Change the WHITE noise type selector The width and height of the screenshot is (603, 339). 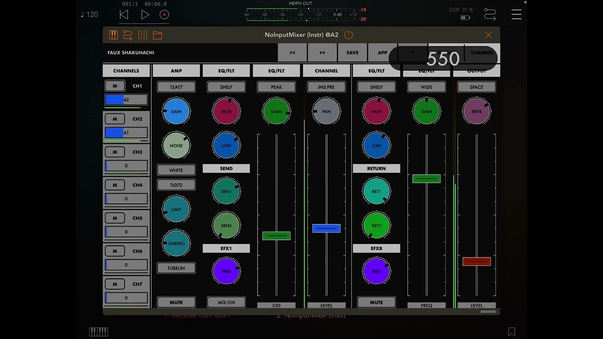pos(176,170)
